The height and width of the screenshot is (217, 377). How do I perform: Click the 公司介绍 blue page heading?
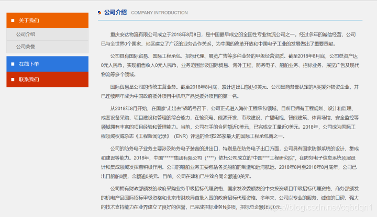(115, 13)
